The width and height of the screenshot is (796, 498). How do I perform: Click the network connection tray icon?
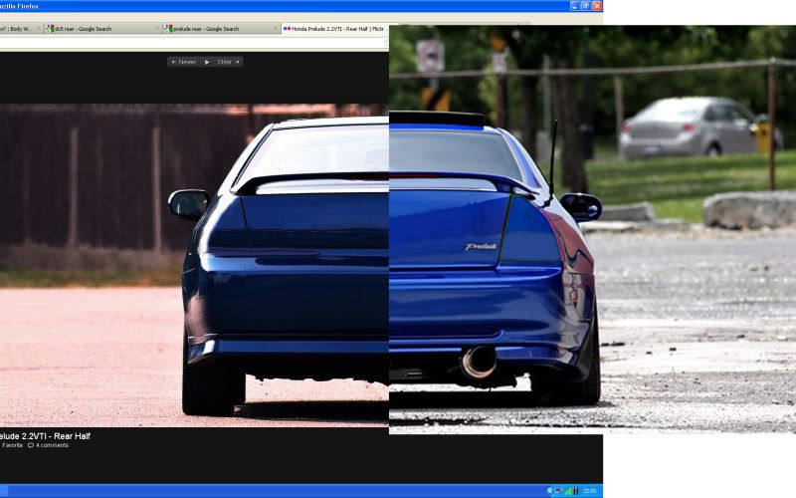[x=559, y=491]
